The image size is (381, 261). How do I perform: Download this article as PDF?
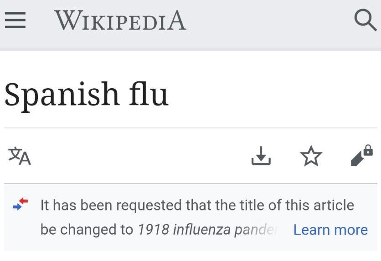click(x=261, y=156)
